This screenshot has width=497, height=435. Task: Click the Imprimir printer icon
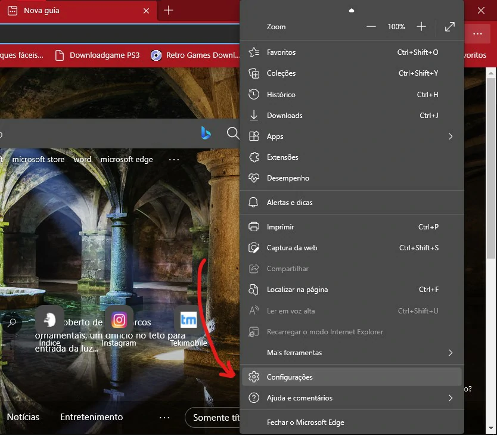click(x=254, y=226)
